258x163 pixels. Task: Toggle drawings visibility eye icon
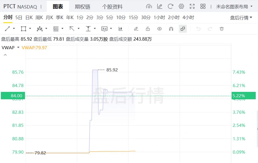click(x=160, y=29)
